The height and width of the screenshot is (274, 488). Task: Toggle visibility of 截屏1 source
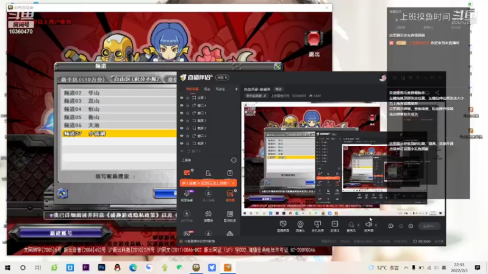[182, 143]
